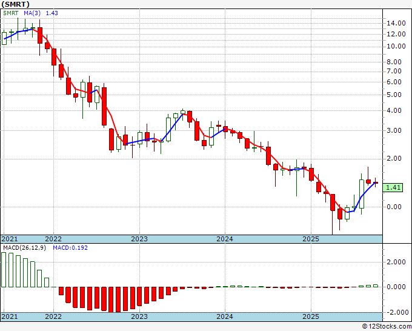Viewport: 412px width, 331px height.
Task: Click 2022 on the MACD timeline
Action: (53, 316)
